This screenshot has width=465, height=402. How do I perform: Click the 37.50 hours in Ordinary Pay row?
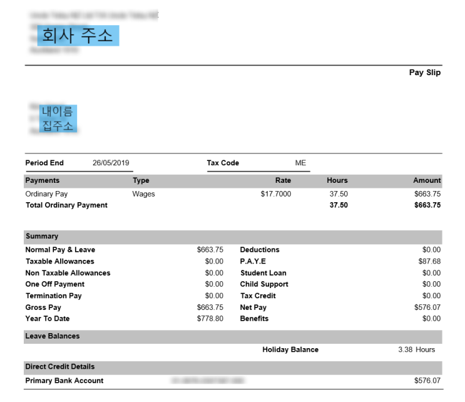[x=339, y=194]
